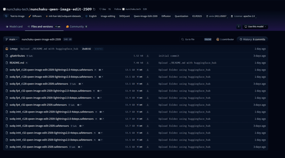Click the like heart button
The height and width of the screenshot is (158, 285).
click(103, 9)
